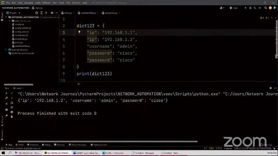Open Python Console tab at bottom
278x156 pixels.
pos(99,145)
